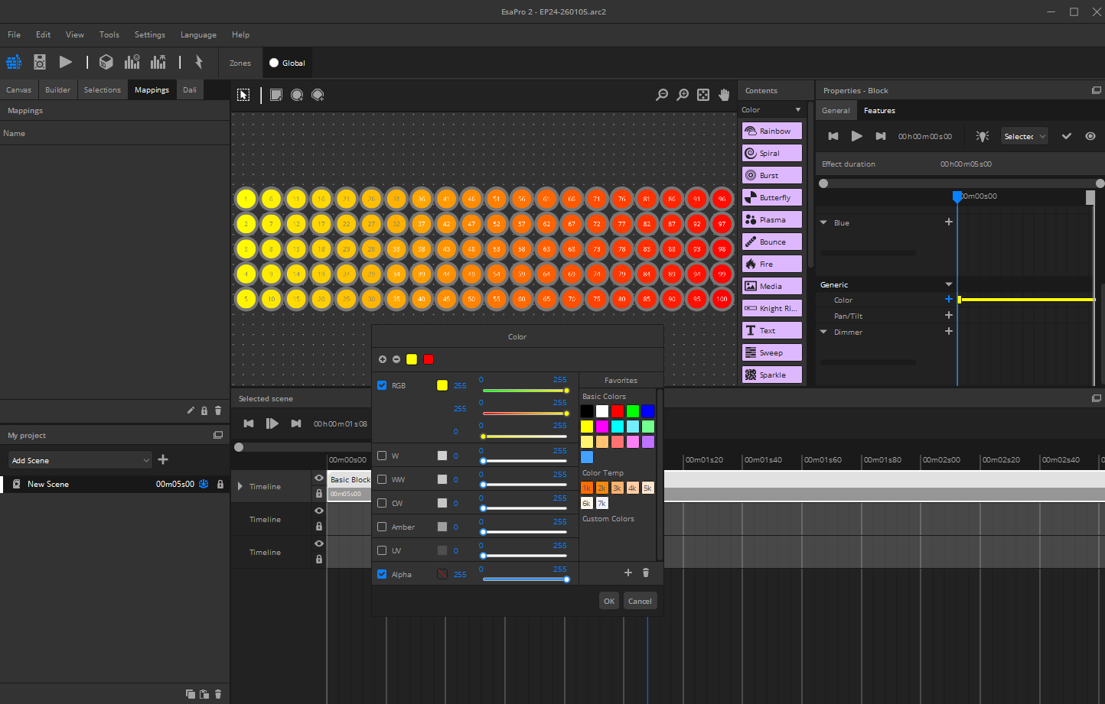Click the hand pan tool icon
This screenshot has height=704, width=1105.
[723, 95]
